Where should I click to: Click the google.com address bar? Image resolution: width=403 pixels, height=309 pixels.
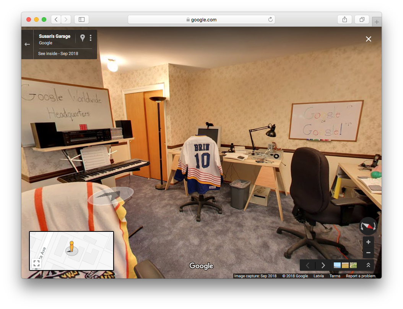pyautogui.click(x=201, y=19)
